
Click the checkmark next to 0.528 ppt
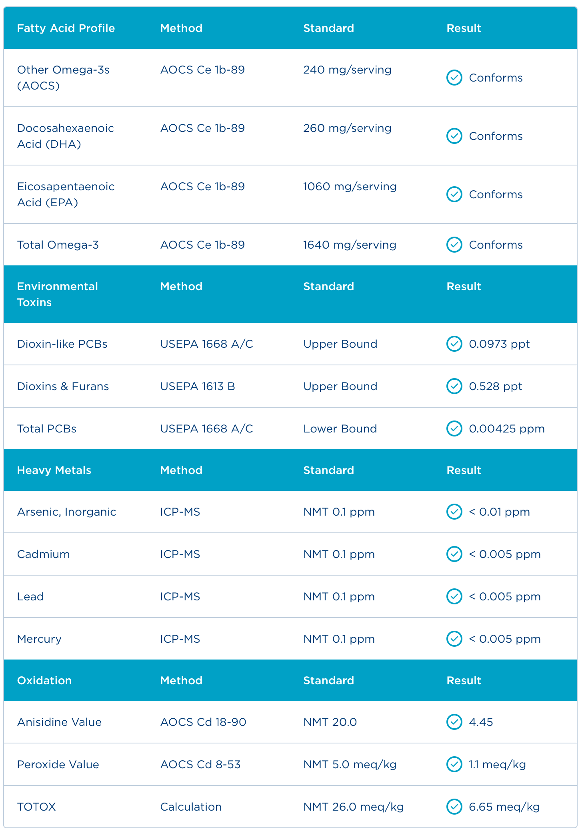pos(454,386)
